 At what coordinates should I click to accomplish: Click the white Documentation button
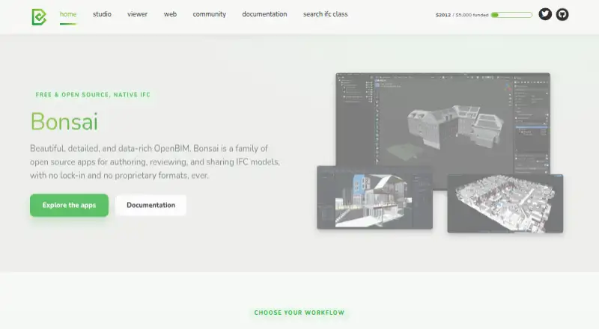151,206
